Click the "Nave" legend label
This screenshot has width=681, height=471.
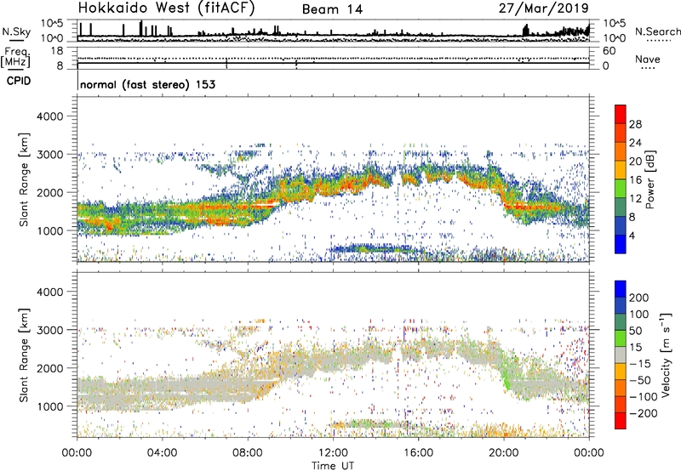coord(647,59)
